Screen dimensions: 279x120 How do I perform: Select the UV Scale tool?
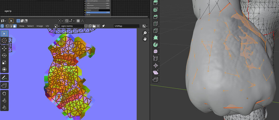(x=4, y=62)
